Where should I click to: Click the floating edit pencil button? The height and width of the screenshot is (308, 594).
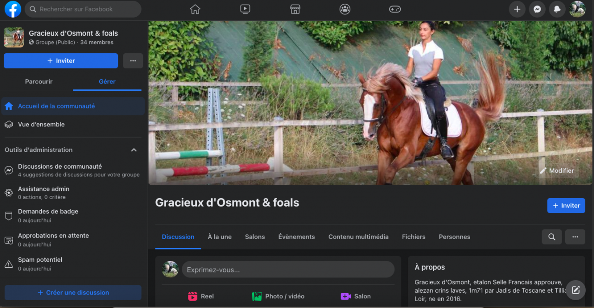(x=575, y=290)
